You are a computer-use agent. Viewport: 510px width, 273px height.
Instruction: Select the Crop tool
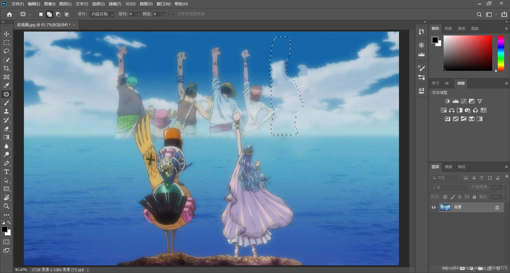coord(6,68)
